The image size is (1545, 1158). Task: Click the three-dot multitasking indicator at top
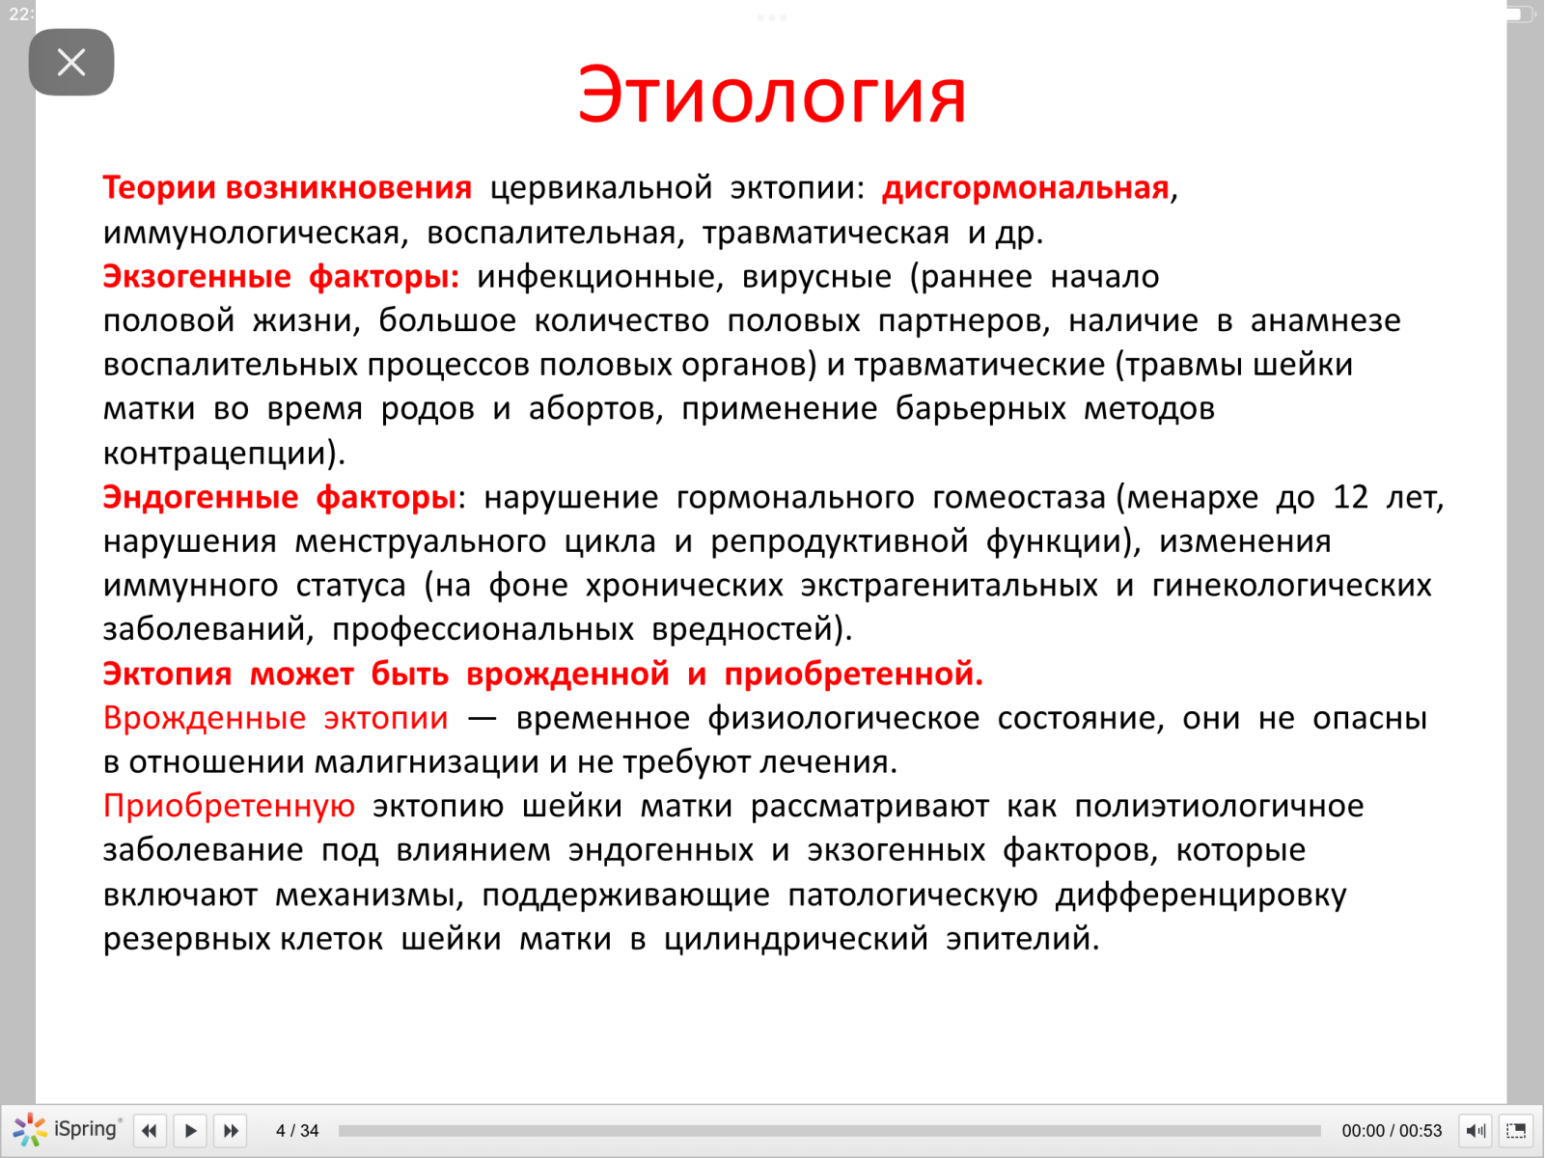(772, 17)
